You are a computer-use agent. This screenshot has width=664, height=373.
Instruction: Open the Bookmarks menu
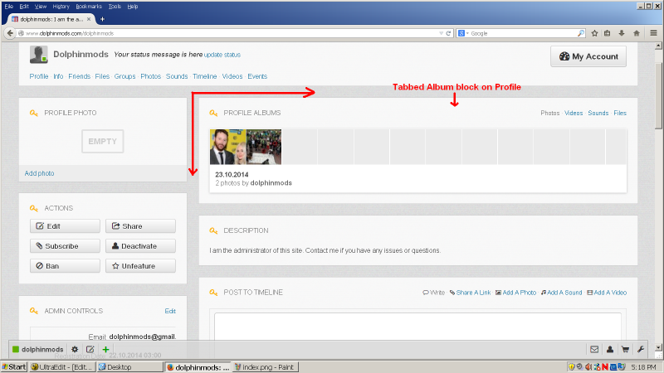coord(88,6)
